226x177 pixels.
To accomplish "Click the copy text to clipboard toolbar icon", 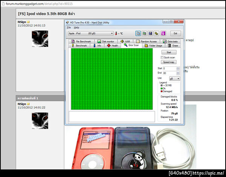I will [x=138, y=33].
